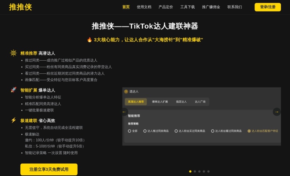
Task: Click the 推推侠 site logo
Action: (20, 7)
